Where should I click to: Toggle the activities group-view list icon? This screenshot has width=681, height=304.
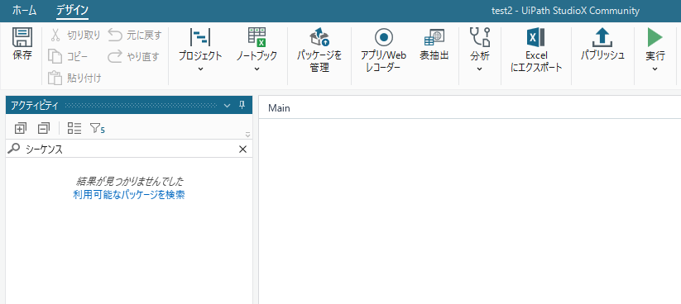[x=74, y=128]
